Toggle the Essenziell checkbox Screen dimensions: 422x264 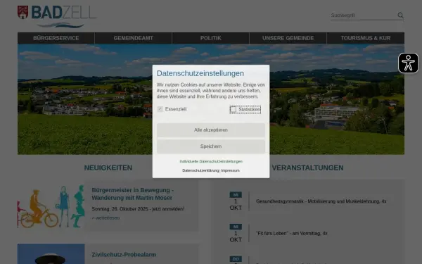point(160,109)
